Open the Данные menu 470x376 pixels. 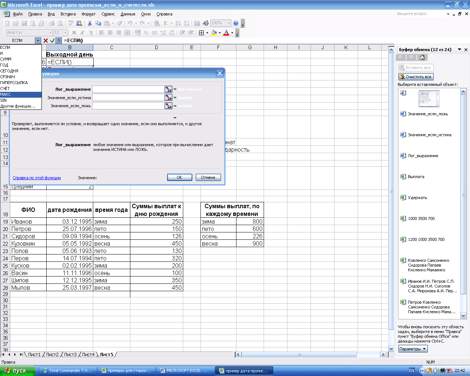[128, 14]
